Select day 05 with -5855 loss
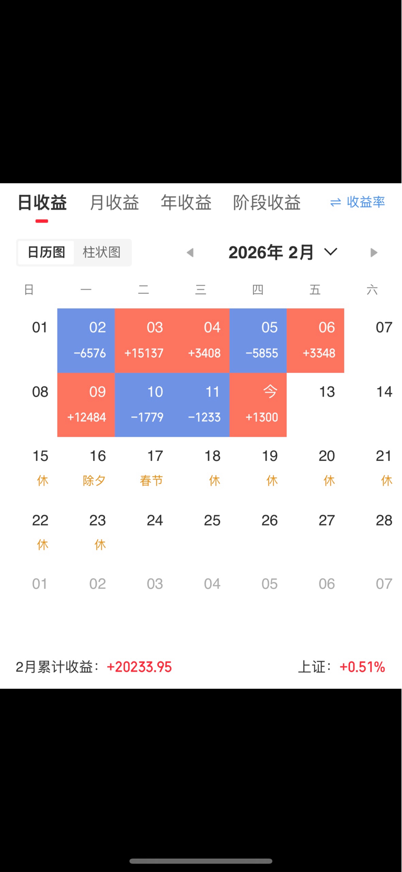Screen dimensions: 402x872 [258, 340]
